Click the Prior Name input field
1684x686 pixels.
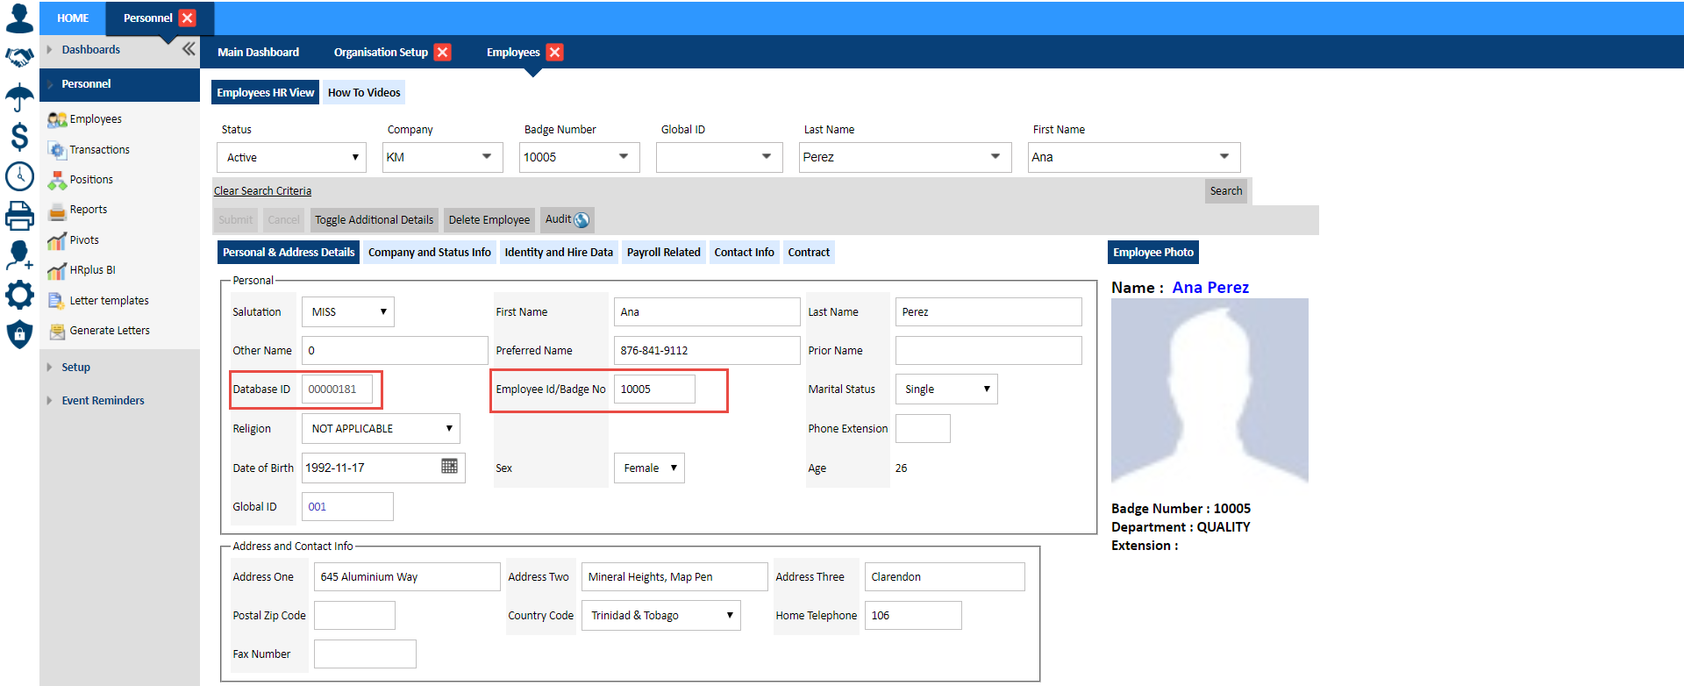coord(988,350)
